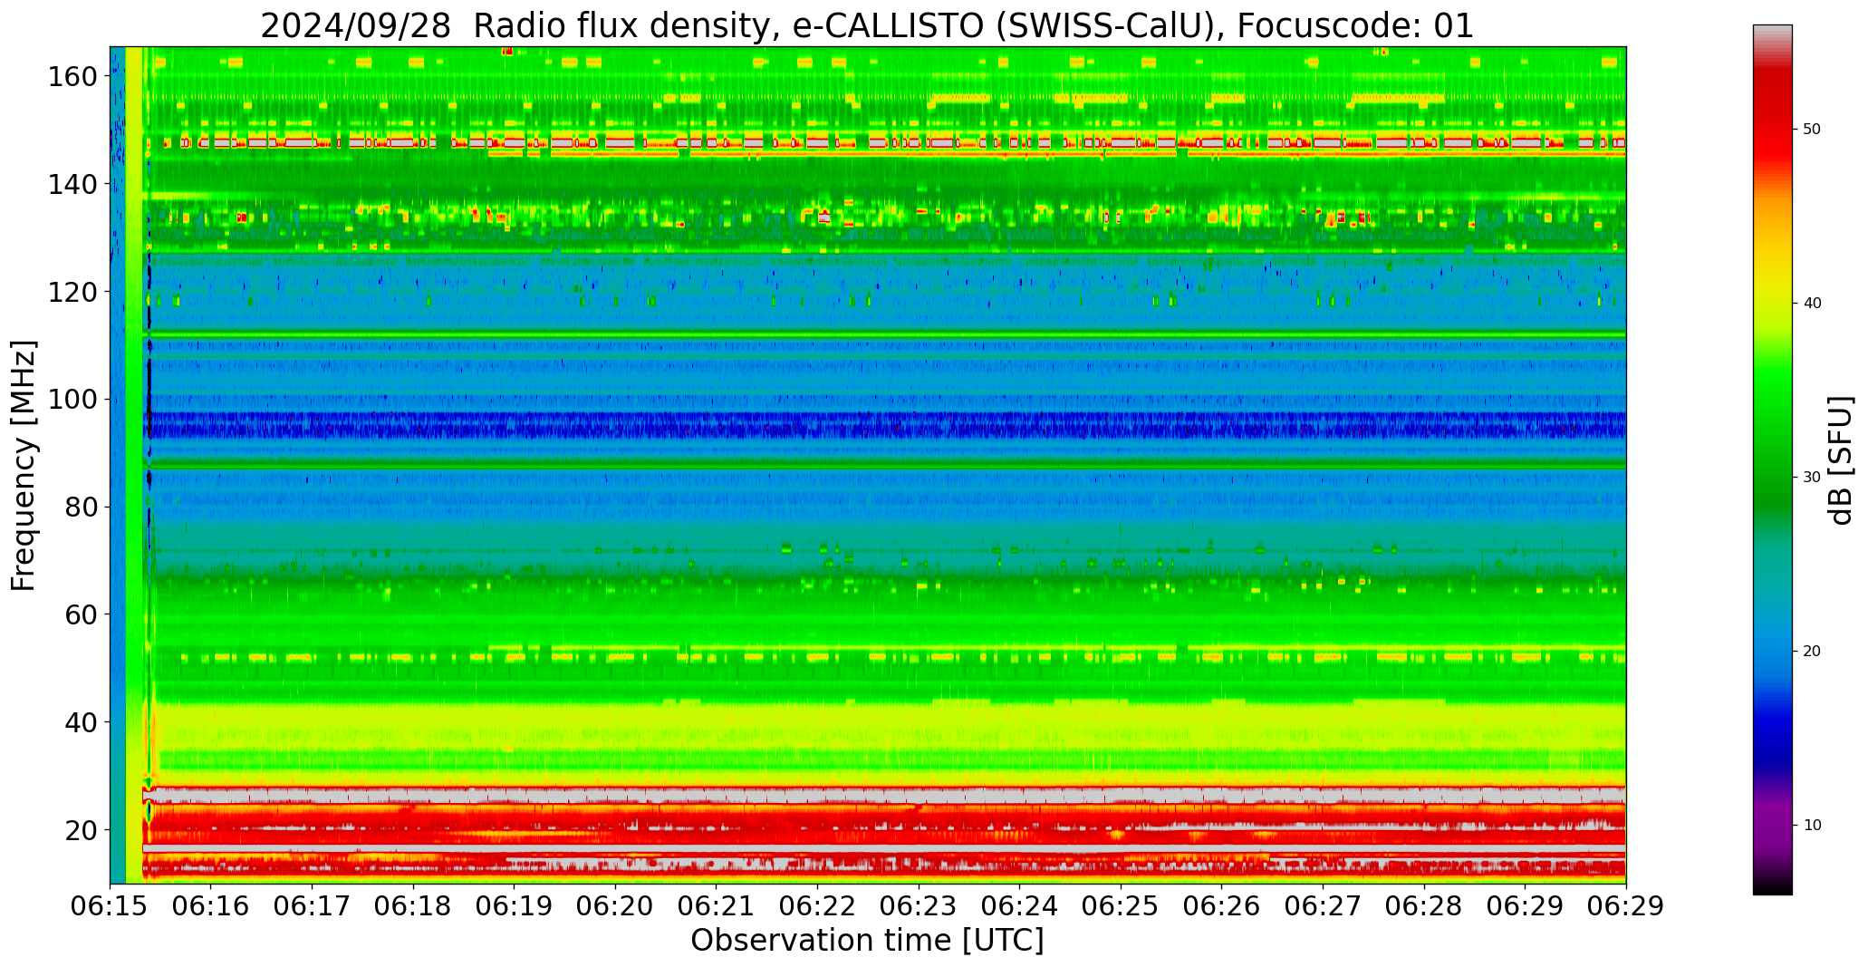Click the plot title mentioning e-CALLISTO SWISS-CalU
The height and width of the screenshot is (967, 1868).
[x=867, y=25]
